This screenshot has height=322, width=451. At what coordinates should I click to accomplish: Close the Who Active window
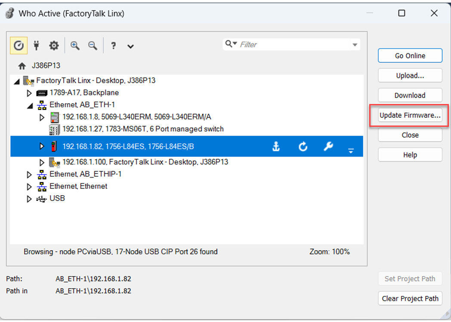point(434,13)
